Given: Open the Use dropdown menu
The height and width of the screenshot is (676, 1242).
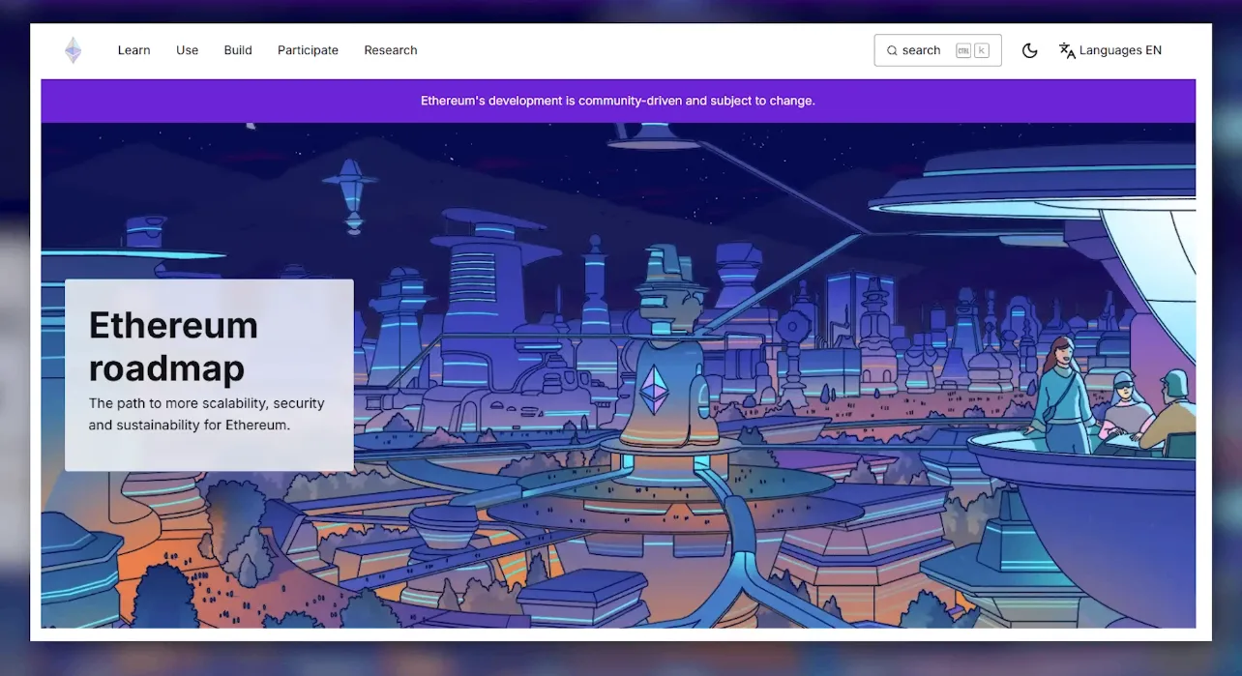Looking at the screenshot, I should pyautogui.click(x=187, y=50).
